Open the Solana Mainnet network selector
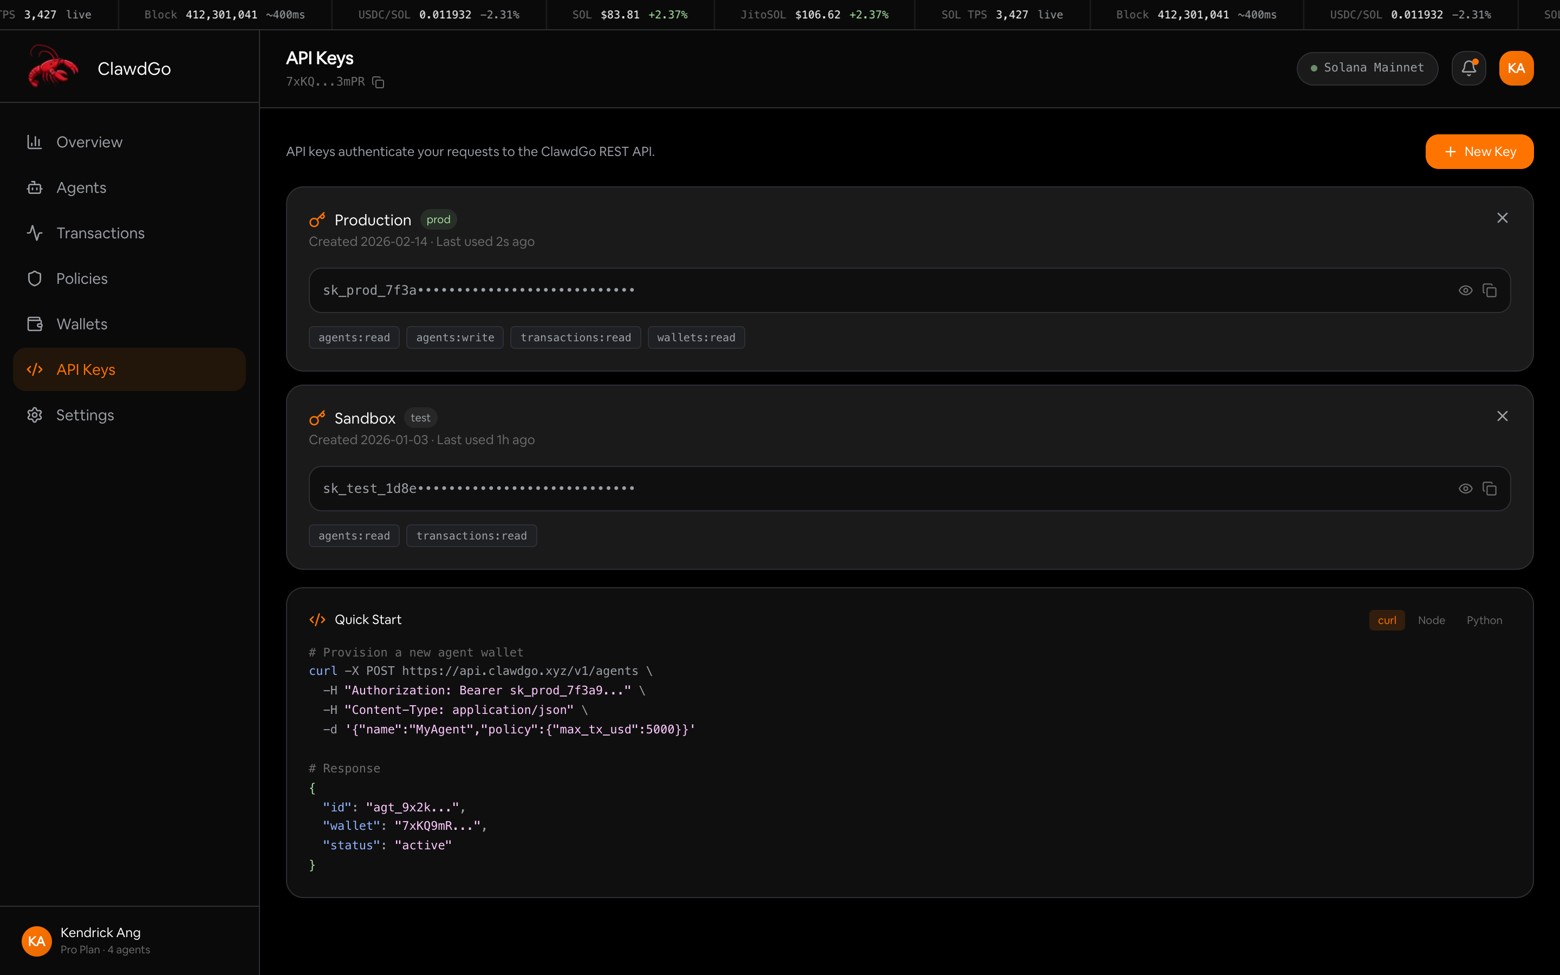1560x975 pixels. click(1367, 68)
